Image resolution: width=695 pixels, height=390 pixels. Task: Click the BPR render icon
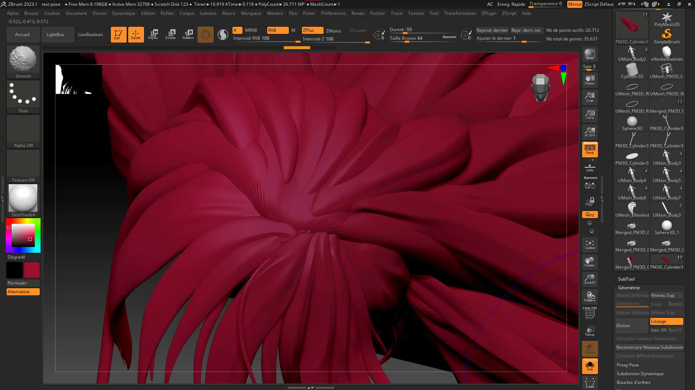pos(590,54)
